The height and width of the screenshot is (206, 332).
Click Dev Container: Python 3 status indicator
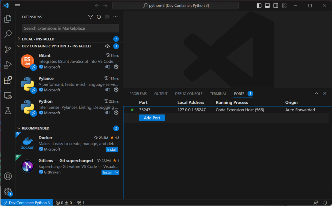coord(27,203)
